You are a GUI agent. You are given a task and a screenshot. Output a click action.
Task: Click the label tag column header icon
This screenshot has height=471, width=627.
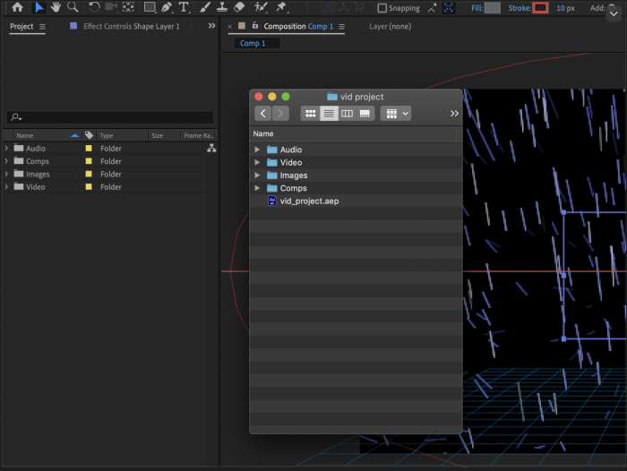[x=89, y=135]
